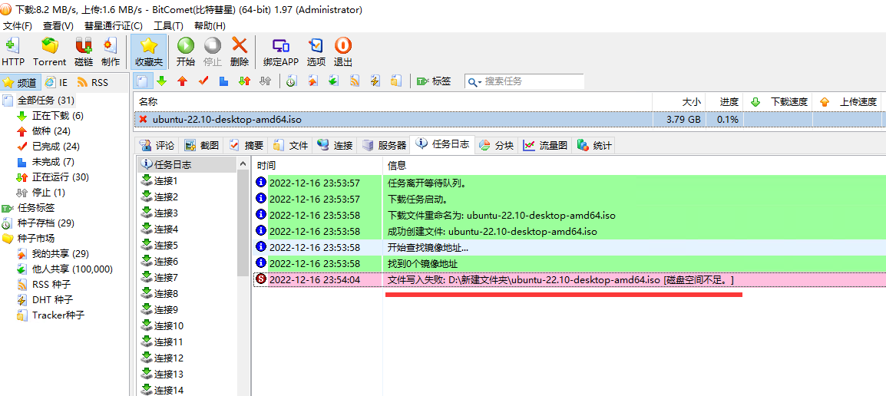Sort by the 下载速度 column header
This screenshot has height=396, width=886.
(778, 101)
